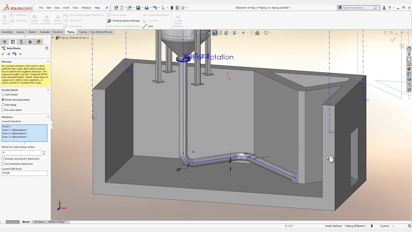The width and height of the screenshot is (412, 232).
Task: Collapse the Selections section
Action: 48,117
